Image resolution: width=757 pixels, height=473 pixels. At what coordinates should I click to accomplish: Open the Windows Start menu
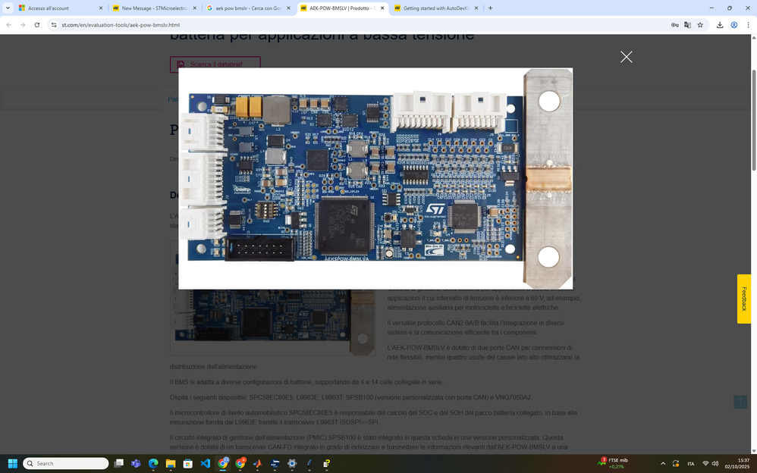pyautogui.click(x=13, y=463)
